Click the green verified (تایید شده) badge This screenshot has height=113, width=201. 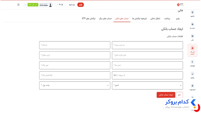click(x=33, y=5)
